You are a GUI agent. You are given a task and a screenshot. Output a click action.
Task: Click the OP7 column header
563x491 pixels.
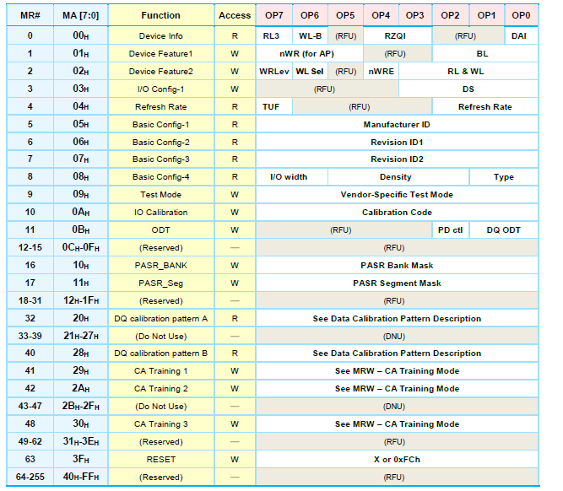click(274, 15)
